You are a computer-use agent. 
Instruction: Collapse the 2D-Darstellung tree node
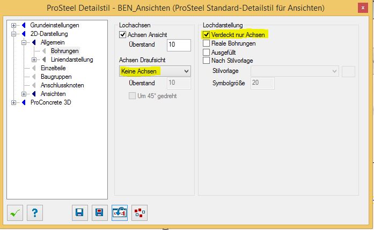[x=13, y=34]
